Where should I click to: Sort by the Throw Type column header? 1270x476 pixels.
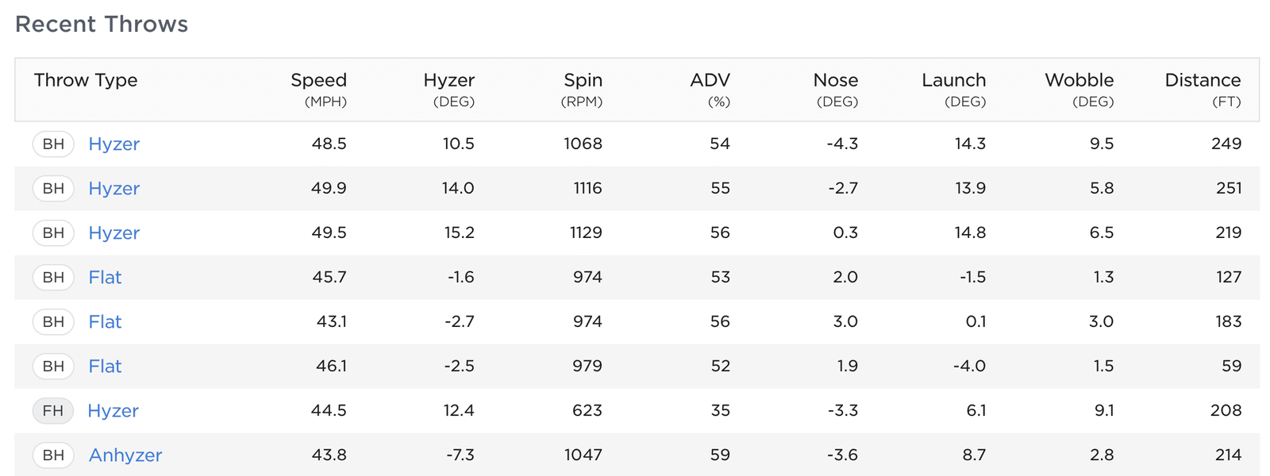(86, 80)
